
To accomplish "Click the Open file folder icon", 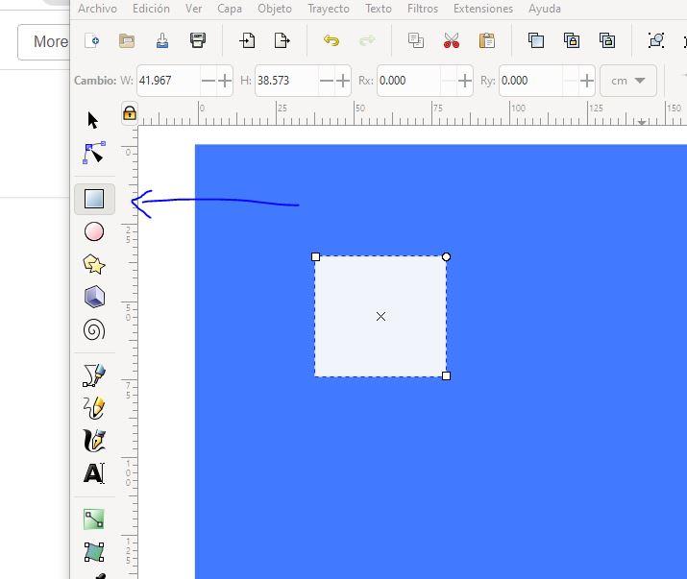I will (127, 41).
